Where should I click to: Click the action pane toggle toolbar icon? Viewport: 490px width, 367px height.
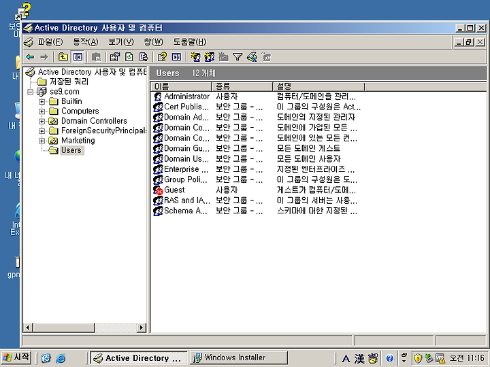click(176, 57)
